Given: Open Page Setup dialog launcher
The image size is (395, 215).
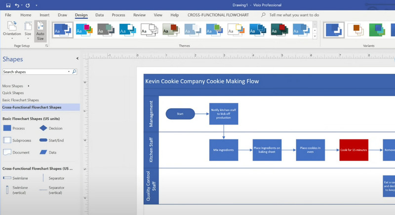Looking at the screenshot, I should tap(46, 45).
